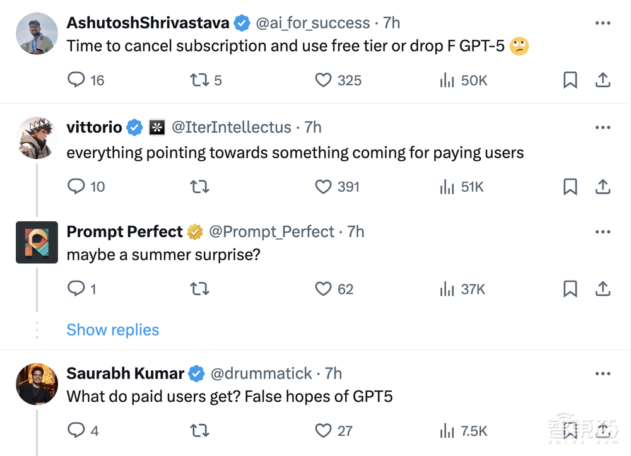This screenshot has width=631, height=456.
Task: Open more options menu on vittorio's tweet
Action: point(603,127)
